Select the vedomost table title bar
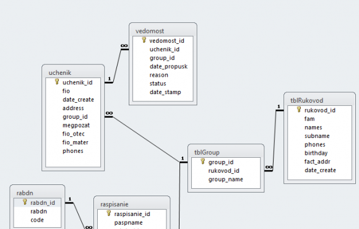 click(x=163, y=31)
